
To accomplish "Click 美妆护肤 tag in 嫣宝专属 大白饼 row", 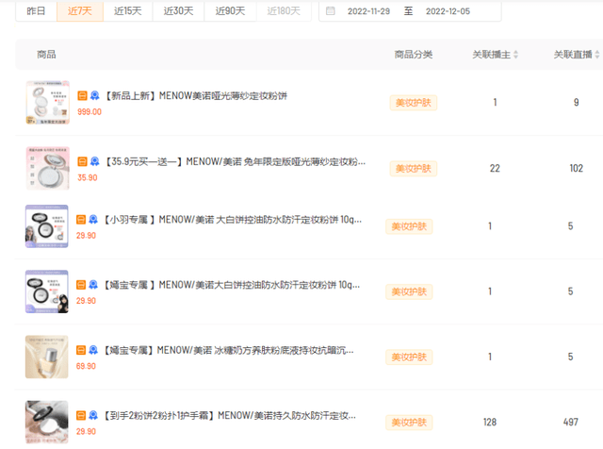I will [409, 291].
